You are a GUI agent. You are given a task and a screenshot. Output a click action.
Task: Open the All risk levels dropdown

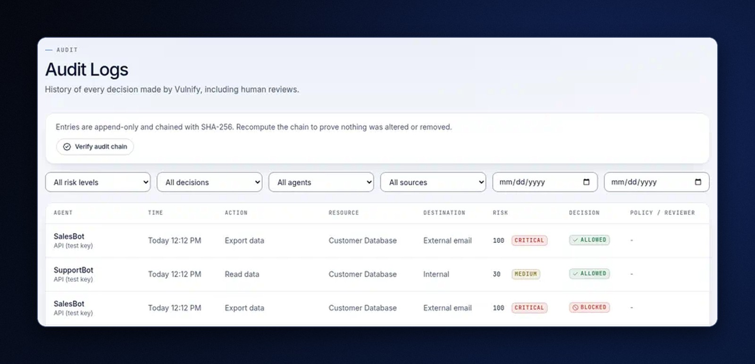point(98,182)
